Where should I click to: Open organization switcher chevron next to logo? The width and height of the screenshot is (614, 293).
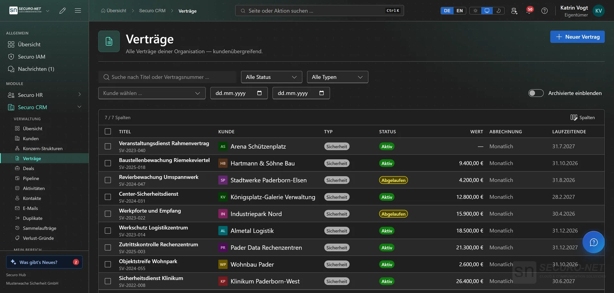(48, 11)
